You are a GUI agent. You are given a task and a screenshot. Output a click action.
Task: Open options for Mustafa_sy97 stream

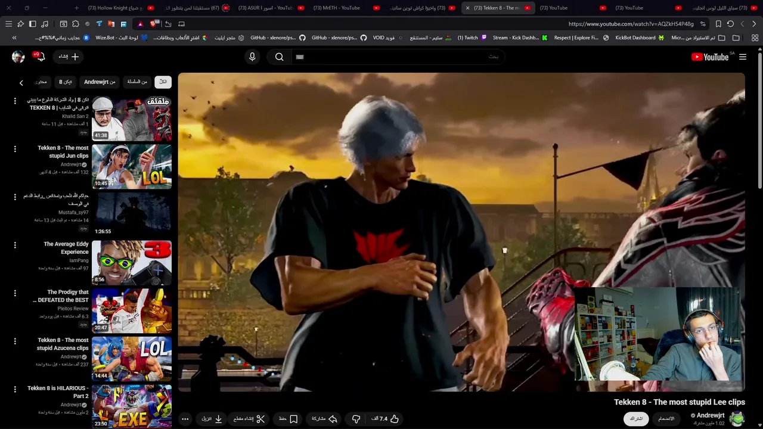(15, 197)
